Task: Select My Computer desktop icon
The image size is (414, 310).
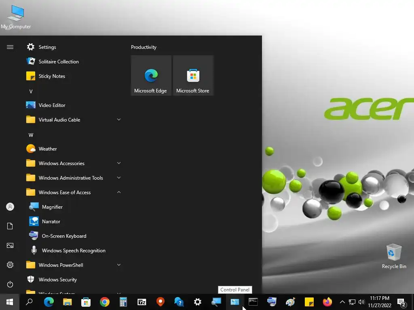Action: click(x=16, y=16)
